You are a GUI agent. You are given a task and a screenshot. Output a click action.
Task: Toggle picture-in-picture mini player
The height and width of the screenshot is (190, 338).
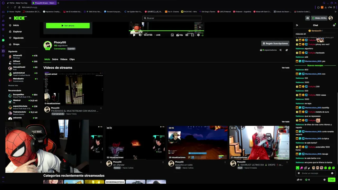coord(172,35)
